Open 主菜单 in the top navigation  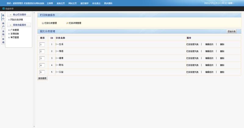(x=50, y=3)
